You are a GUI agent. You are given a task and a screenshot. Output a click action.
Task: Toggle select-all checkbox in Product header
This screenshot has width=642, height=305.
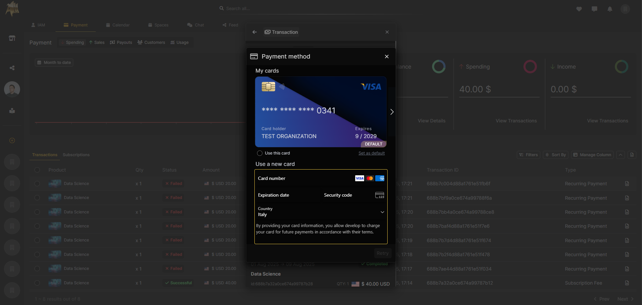(x=37, y=170)
